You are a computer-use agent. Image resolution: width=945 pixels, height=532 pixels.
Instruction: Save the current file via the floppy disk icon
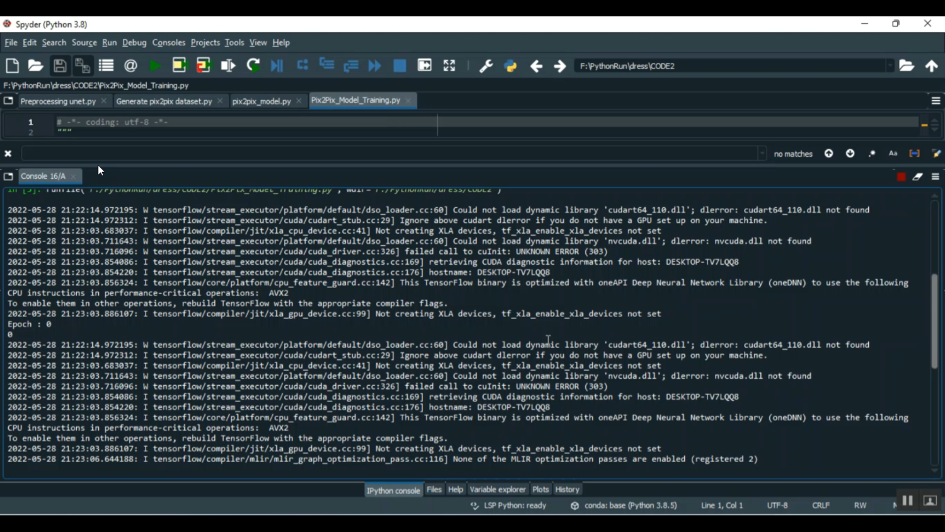(x=60, y=66)
